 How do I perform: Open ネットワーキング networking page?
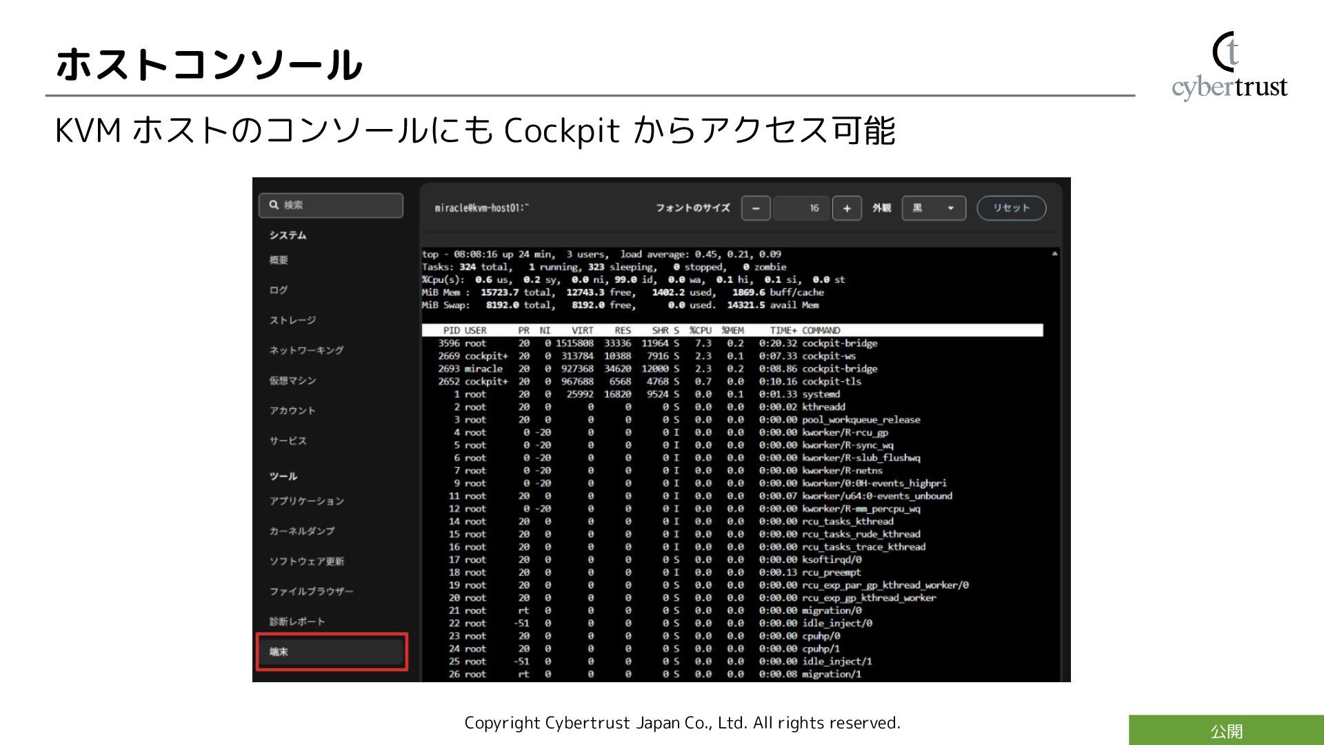click(x=306, y=350)
